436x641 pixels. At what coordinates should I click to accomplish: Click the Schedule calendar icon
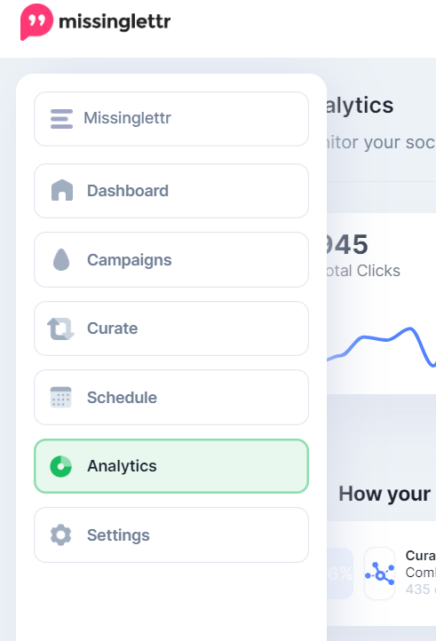coord(61,398)
